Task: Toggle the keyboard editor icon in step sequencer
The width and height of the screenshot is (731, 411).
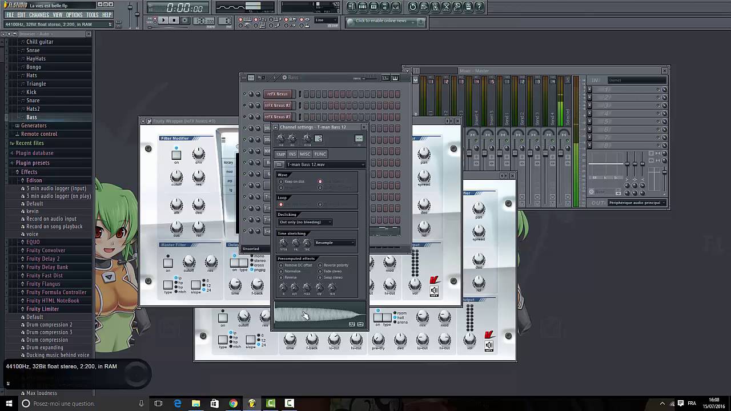Action: tap(395, 78)
